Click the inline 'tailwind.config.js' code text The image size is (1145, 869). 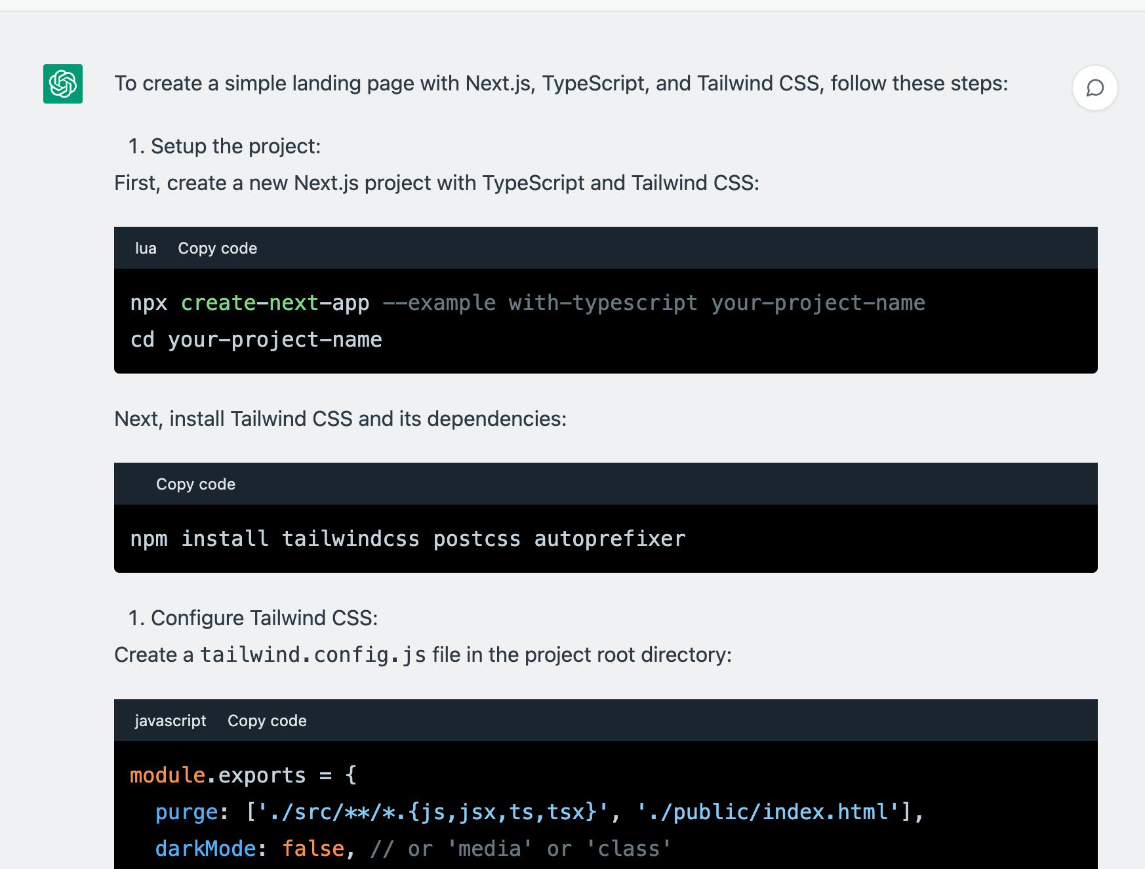(313, 655)
